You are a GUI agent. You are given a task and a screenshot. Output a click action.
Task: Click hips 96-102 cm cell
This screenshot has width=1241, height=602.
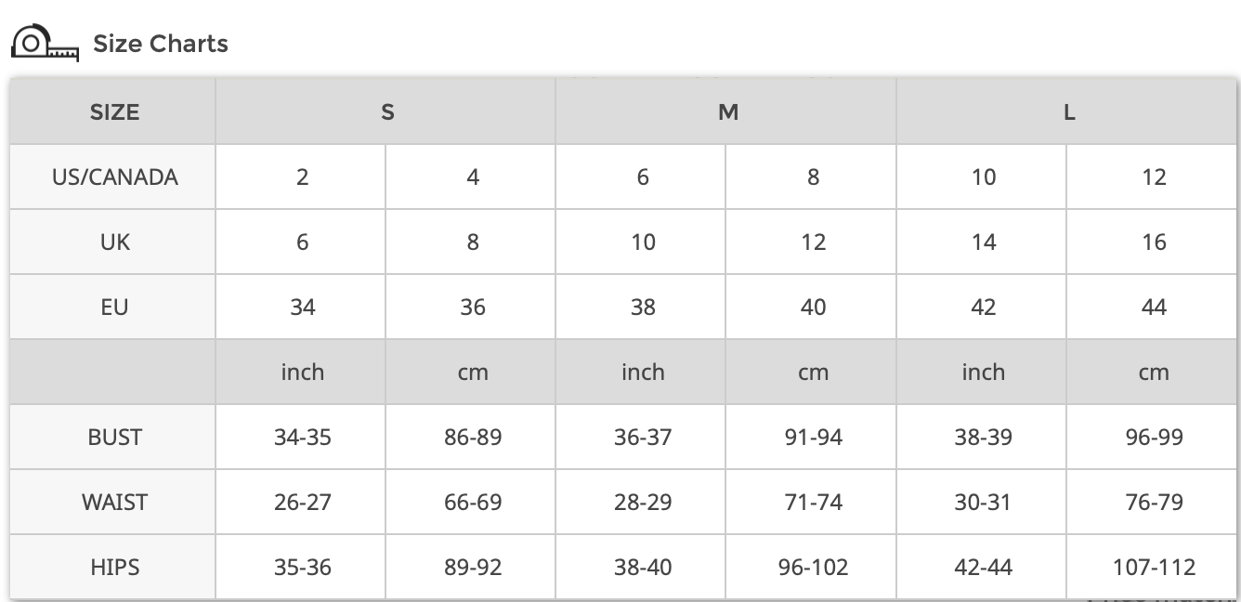coord(813,567)
